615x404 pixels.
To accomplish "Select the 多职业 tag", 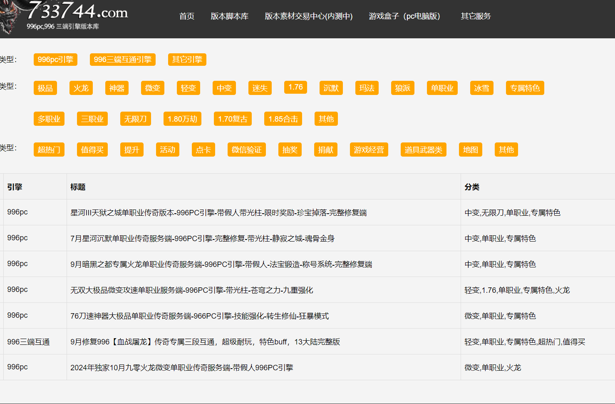I will 49,119.
